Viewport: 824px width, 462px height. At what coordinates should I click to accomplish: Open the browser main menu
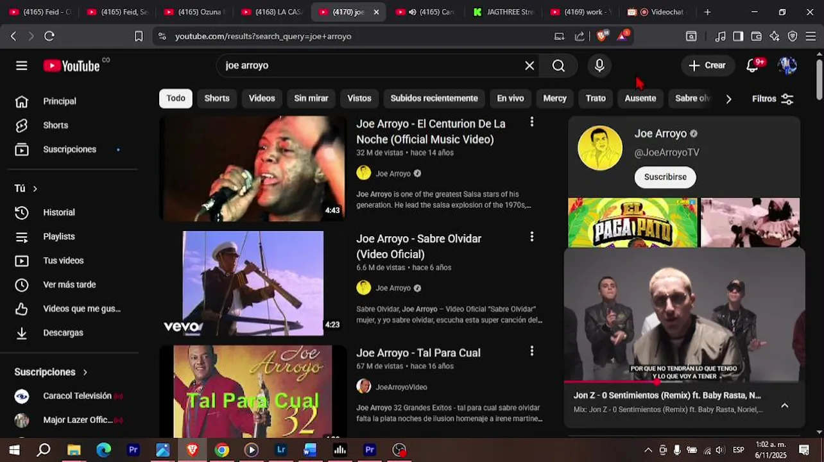pos(811,37)
